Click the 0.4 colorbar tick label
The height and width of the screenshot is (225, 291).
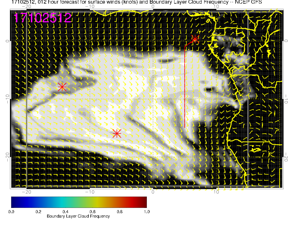pos(65,212)
